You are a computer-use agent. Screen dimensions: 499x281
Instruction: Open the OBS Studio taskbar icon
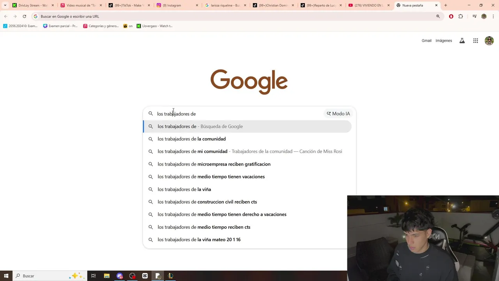133,276
